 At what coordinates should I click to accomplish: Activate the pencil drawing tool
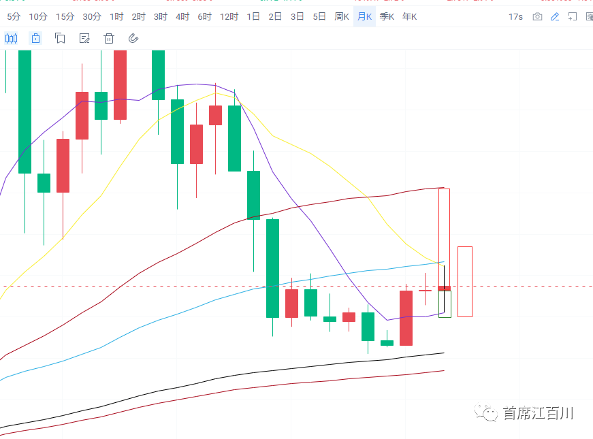tap(555, 16)
